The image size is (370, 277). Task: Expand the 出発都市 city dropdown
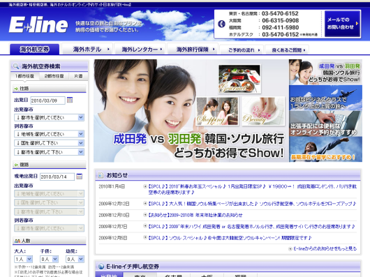click(49, 117)
